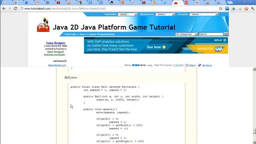Bookmark this page with the star icon
Viewport: 256px width, 144px height.
(x=221, y=8)
